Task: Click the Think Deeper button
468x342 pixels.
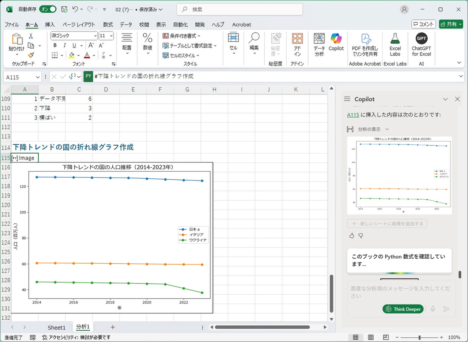Action: (403, 309)
